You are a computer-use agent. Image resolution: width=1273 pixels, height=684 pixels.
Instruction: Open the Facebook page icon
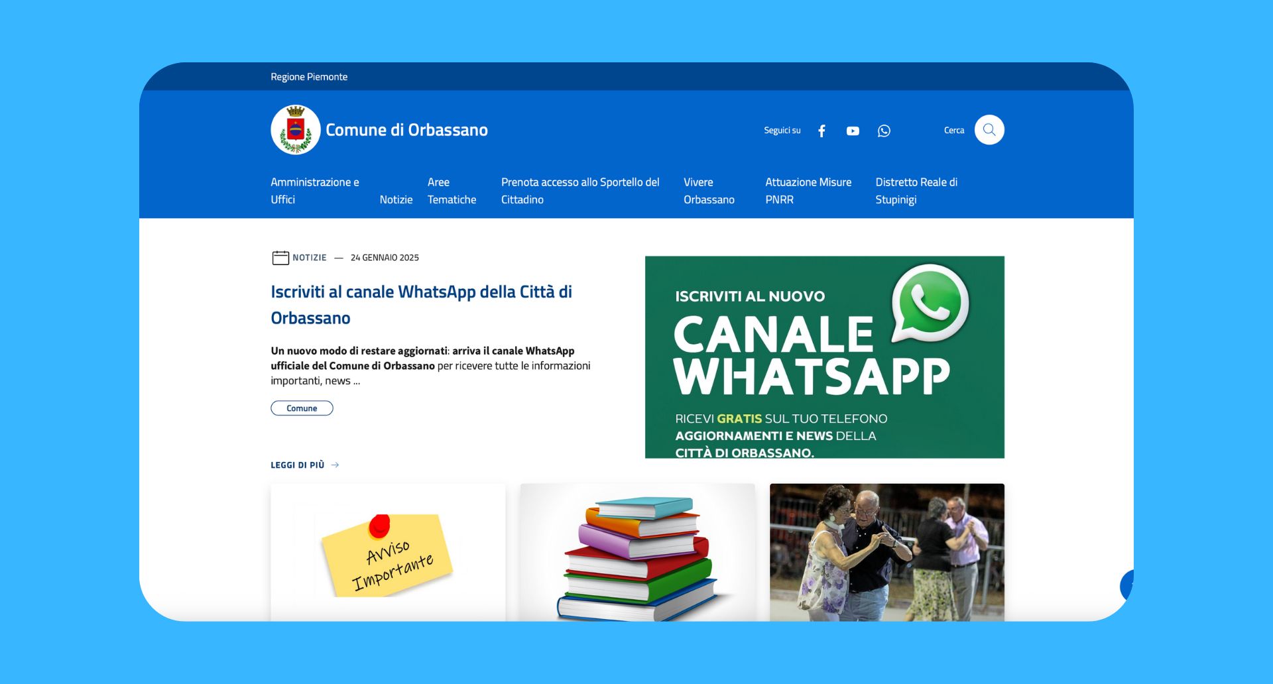point(821,131)
